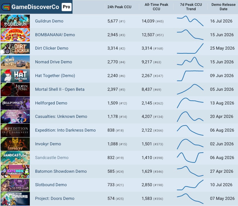Open the Expedition: Into Darkness thumbnail
The width and height of the screenshot is (238, 206).
[x=15, y=130]
